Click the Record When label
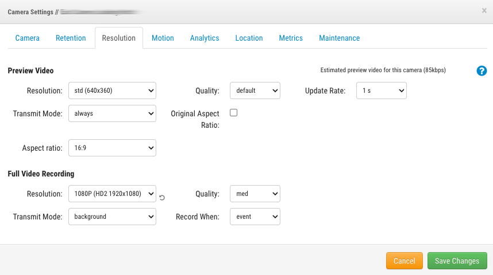 pos(198,217)
